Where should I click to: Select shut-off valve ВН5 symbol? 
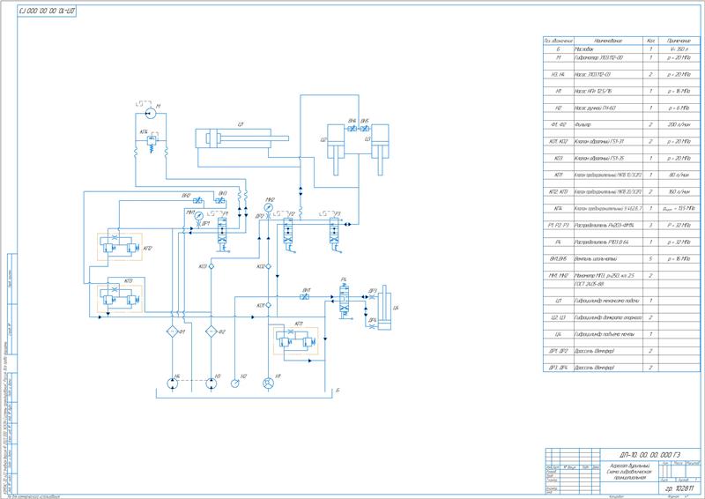pos(365,129)
